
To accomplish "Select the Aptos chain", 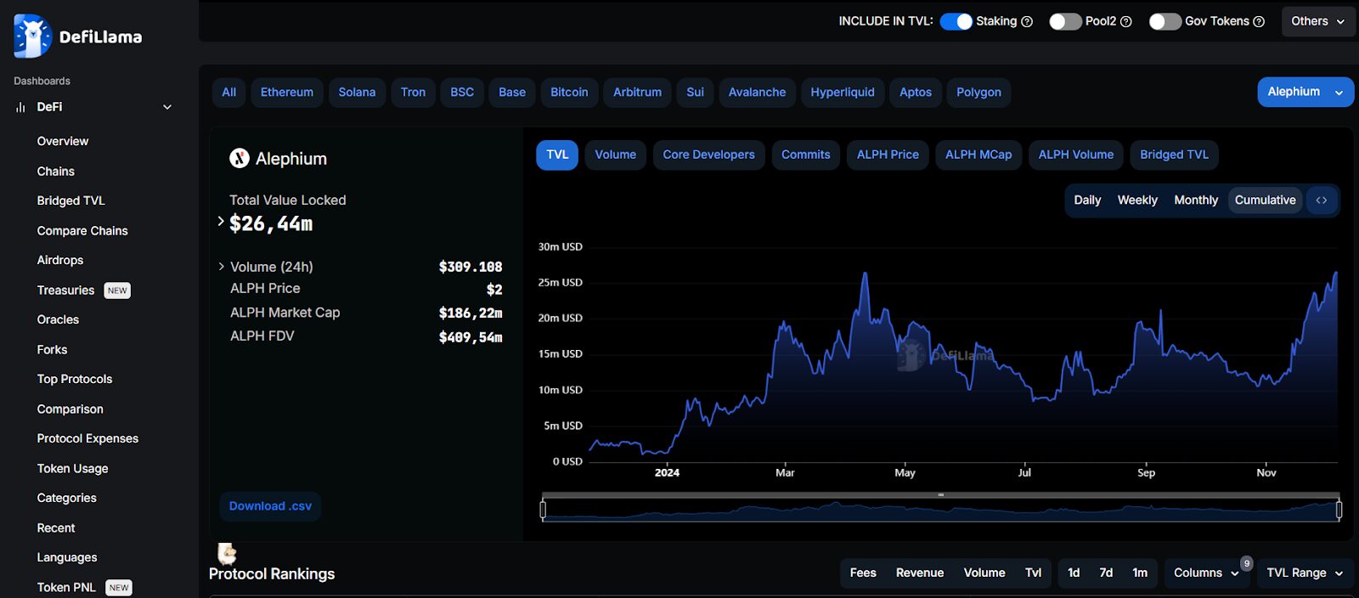I will tap(916, 93).
